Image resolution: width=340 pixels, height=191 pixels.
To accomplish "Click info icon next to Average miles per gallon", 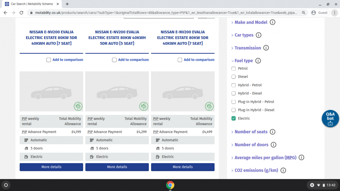I will point(301,157).
